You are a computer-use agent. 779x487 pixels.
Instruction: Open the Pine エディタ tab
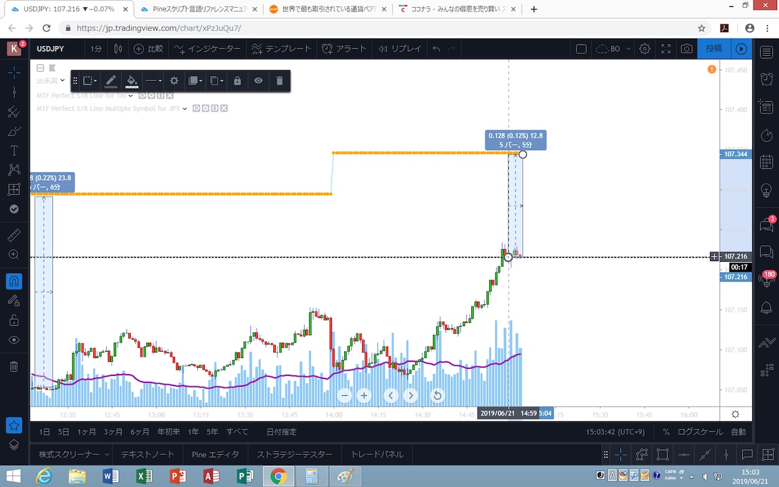tap(215, 455)
